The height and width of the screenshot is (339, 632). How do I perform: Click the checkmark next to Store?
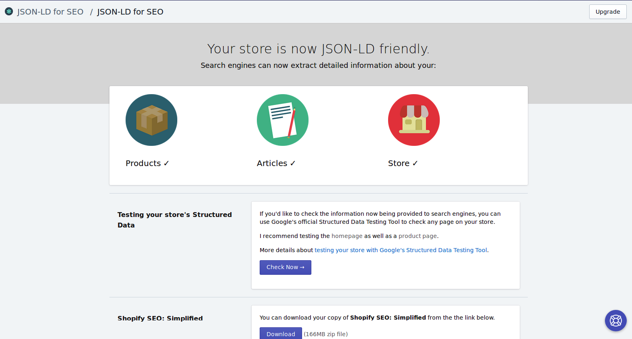click(x=416, y=163)
